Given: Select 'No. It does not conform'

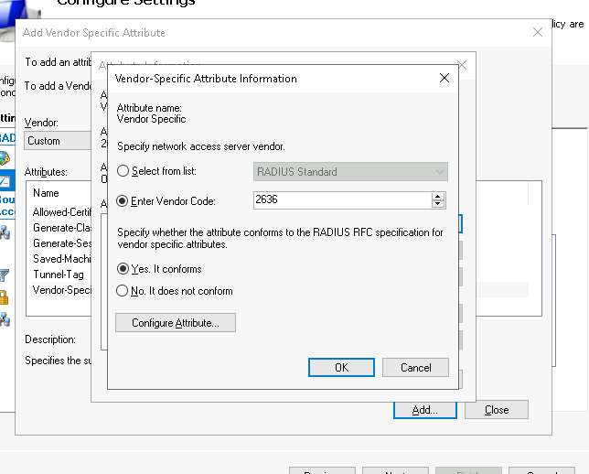Looking at the screenshot, I should click(123, 291).
